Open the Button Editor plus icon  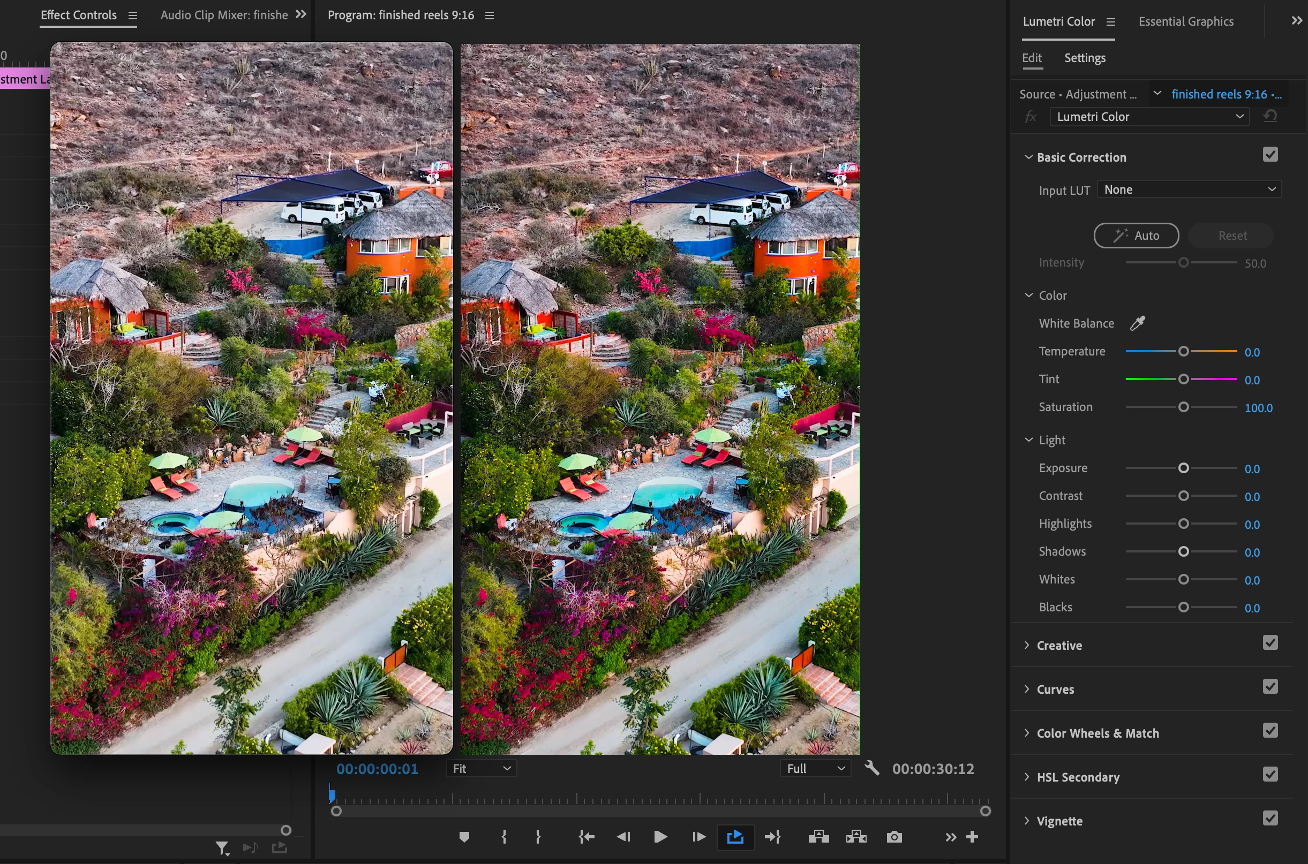click(972, 837)
